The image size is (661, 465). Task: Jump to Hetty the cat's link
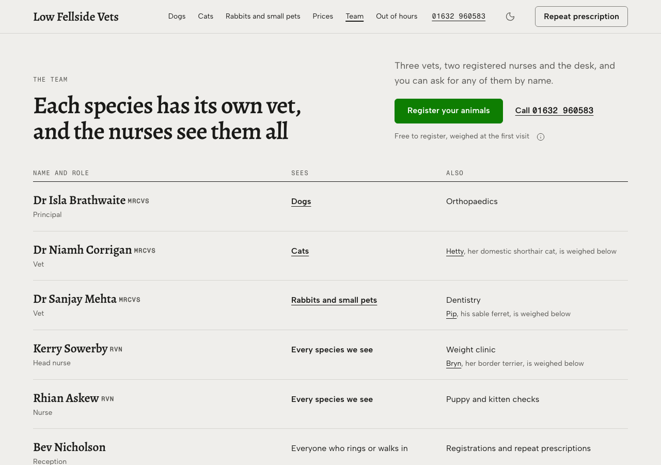pos(455,252)
